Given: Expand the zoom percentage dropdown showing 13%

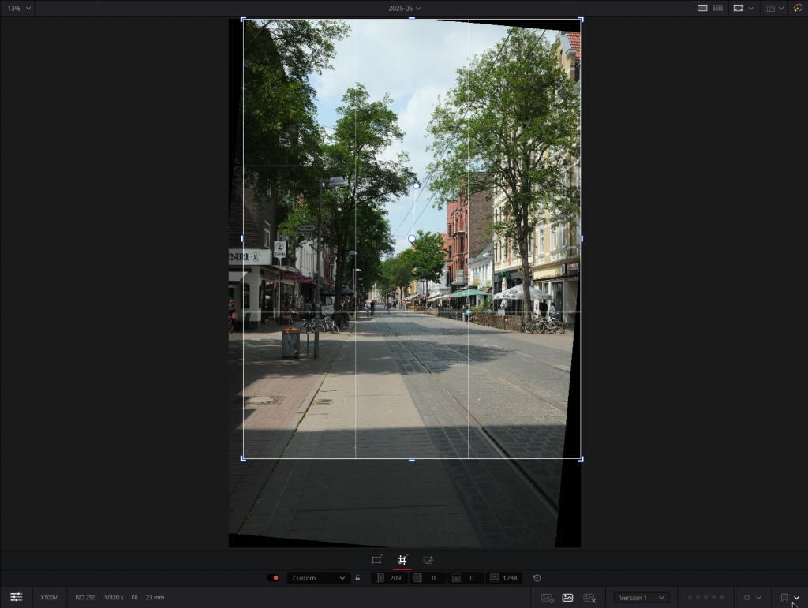Looking at the screenshot, I should 16,8.
